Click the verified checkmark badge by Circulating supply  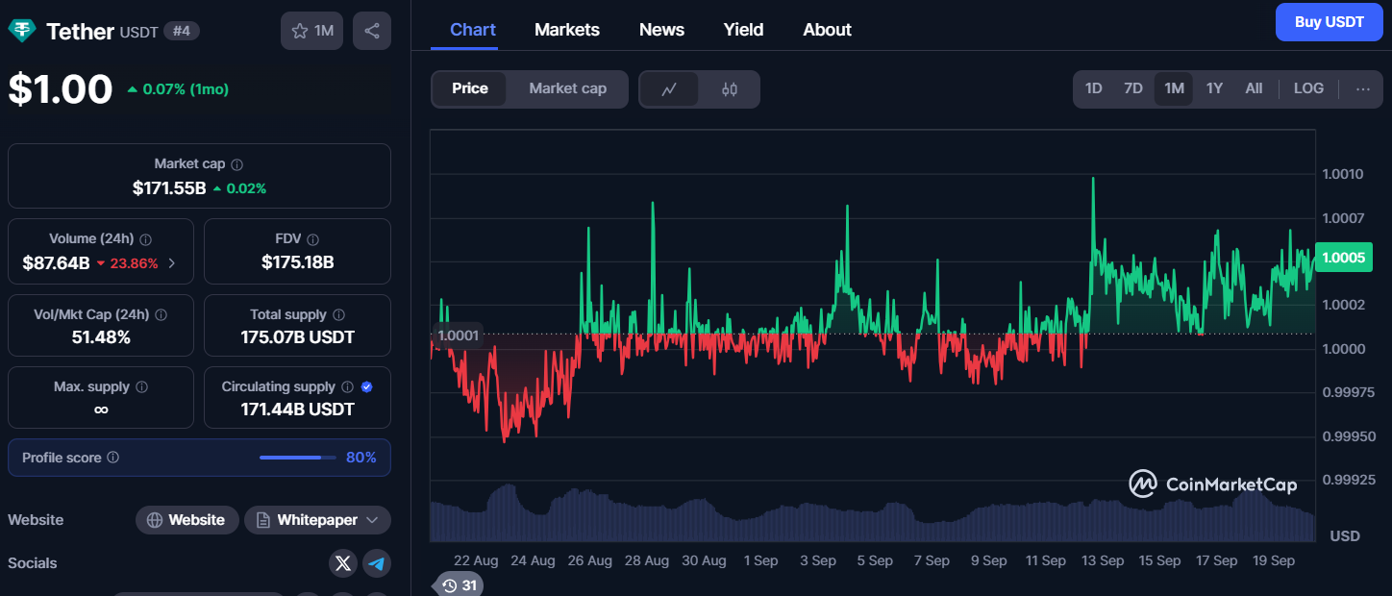tap(366, 387)
